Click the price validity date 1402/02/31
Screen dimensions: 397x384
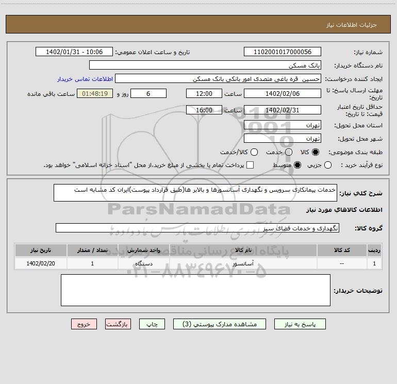283,110
